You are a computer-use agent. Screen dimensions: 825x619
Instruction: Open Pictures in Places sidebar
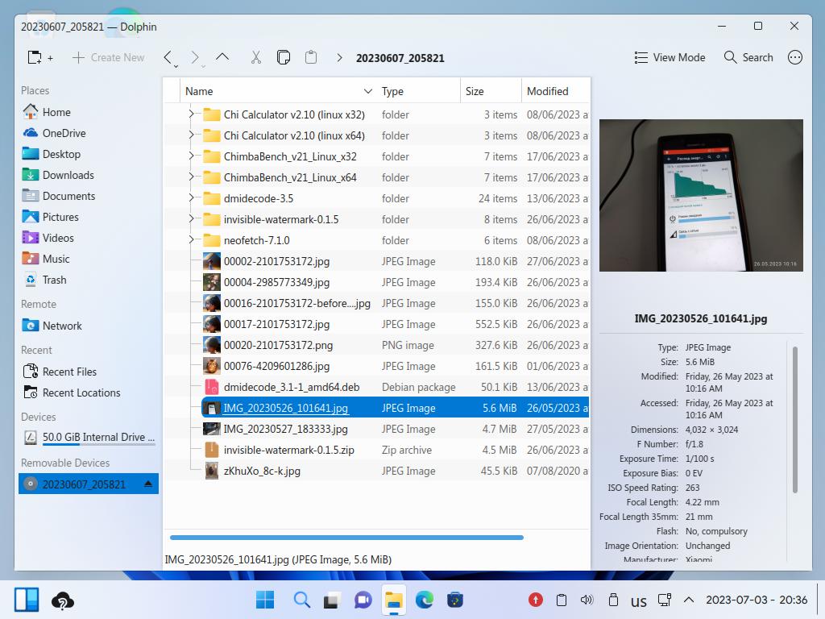[87, 217]
